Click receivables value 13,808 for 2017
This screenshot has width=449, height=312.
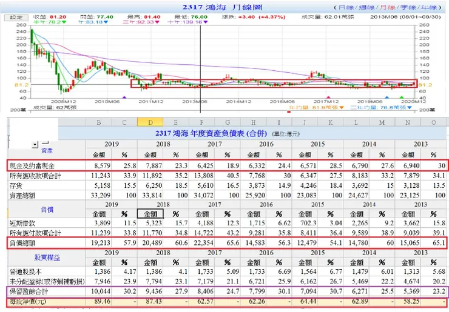pyautogui.click(x=204, y=176)
